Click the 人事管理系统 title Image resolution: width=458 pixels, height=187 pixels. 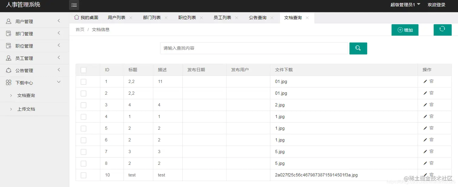pyautogui.click(x=23, y=5)
